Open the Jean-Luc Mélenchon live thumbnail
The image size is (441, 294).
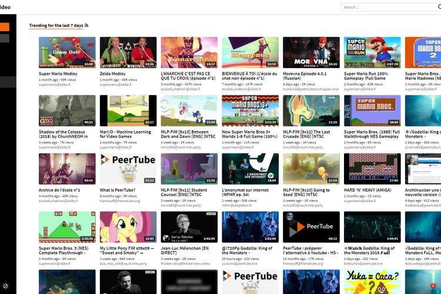(189, 227)
